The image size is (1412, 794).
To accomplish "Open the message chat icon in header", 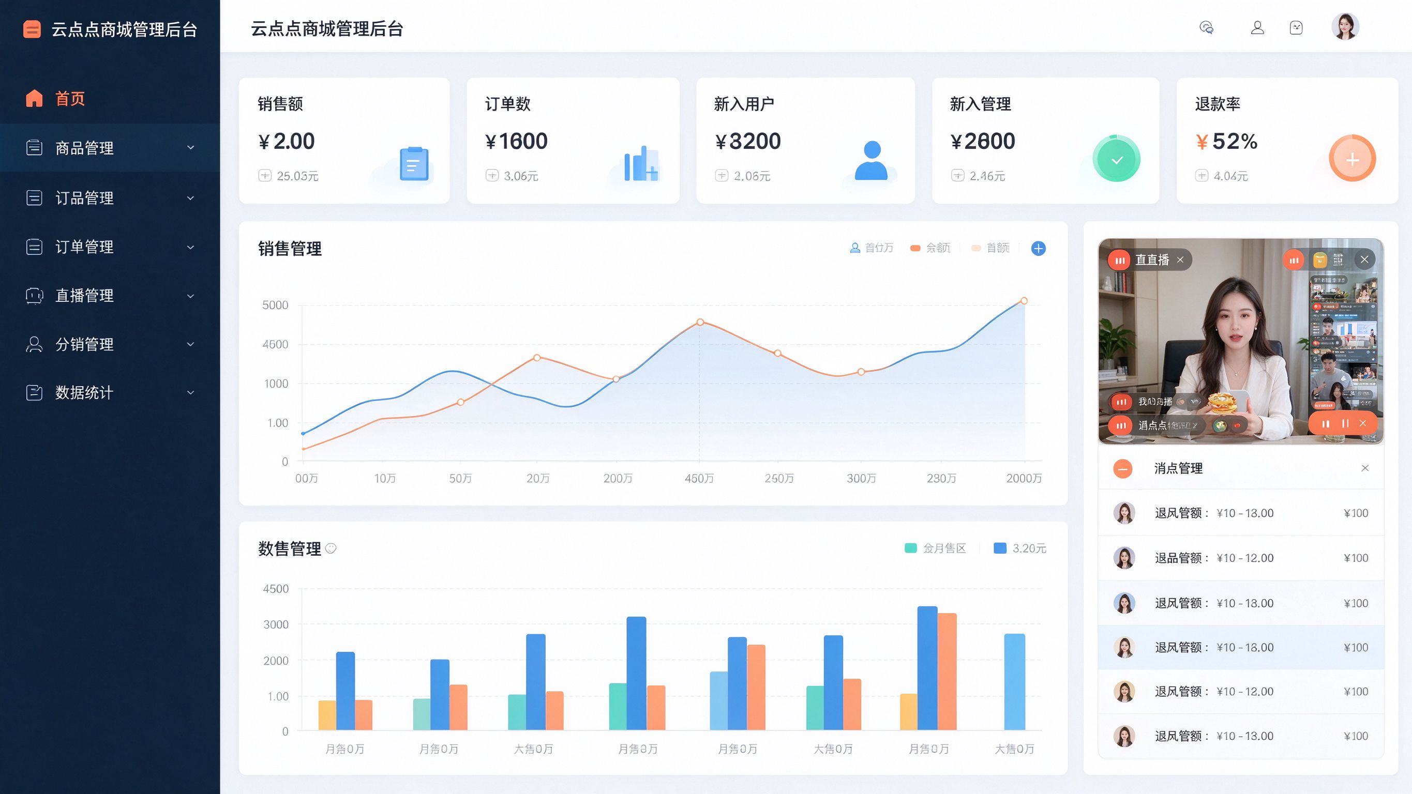I will point(1206,27).
